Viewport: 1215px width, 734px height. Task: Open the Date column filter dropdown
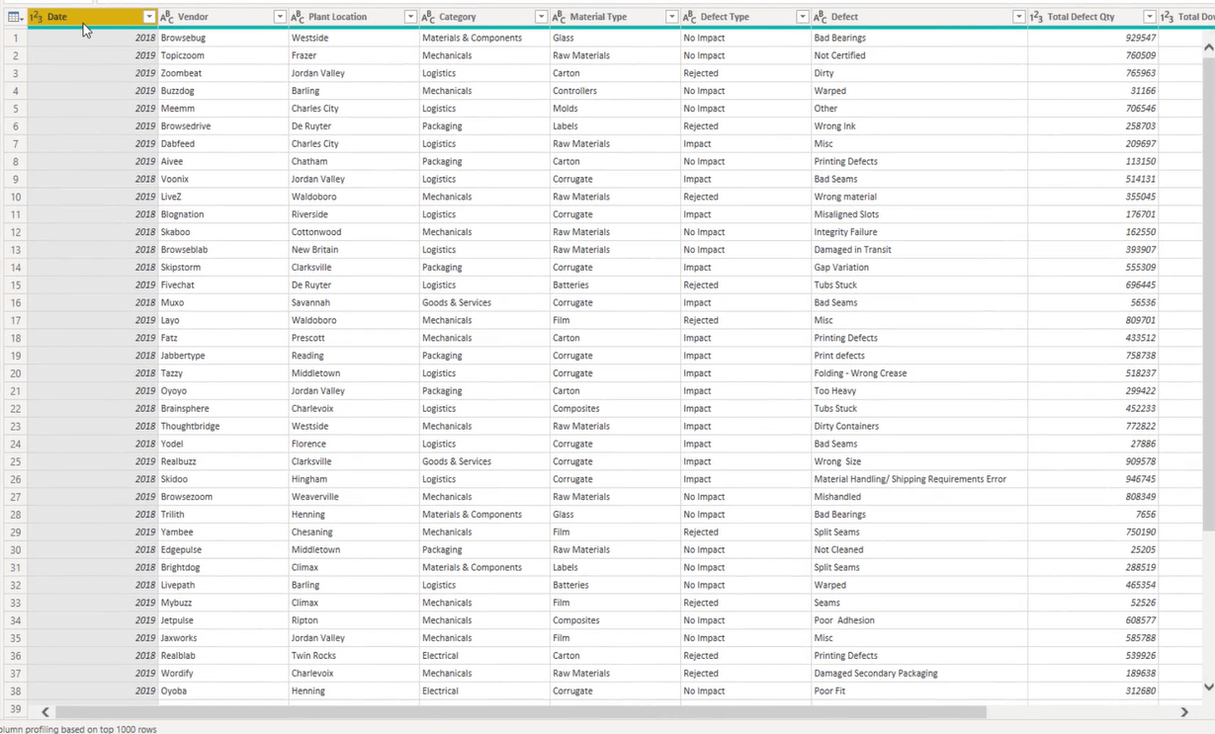[148, 17]
